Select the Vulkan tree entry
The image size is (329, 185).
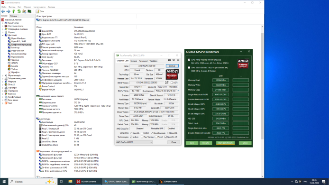(x=15, y=69)
